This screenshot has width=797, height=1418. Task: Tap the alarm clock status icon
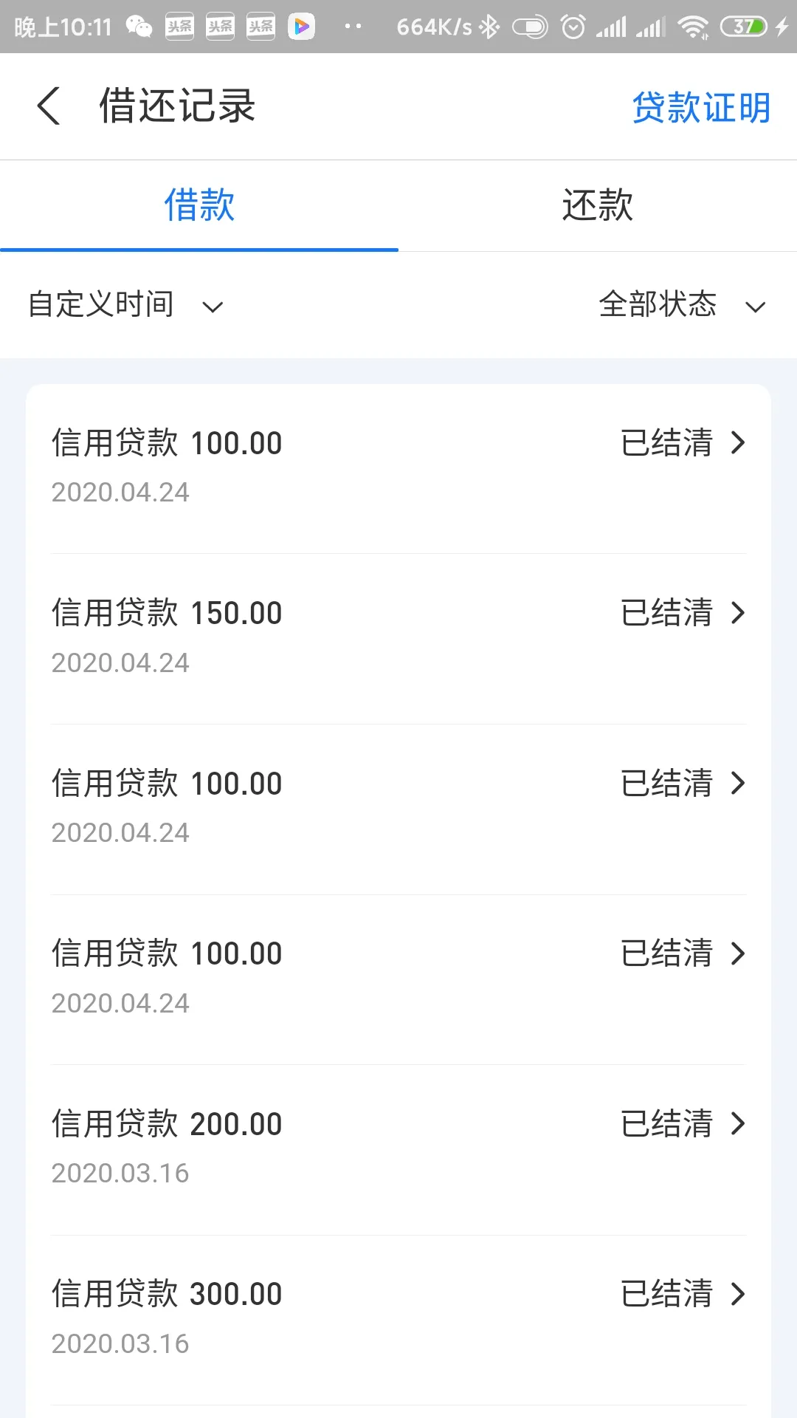click(x=573, y=27)
